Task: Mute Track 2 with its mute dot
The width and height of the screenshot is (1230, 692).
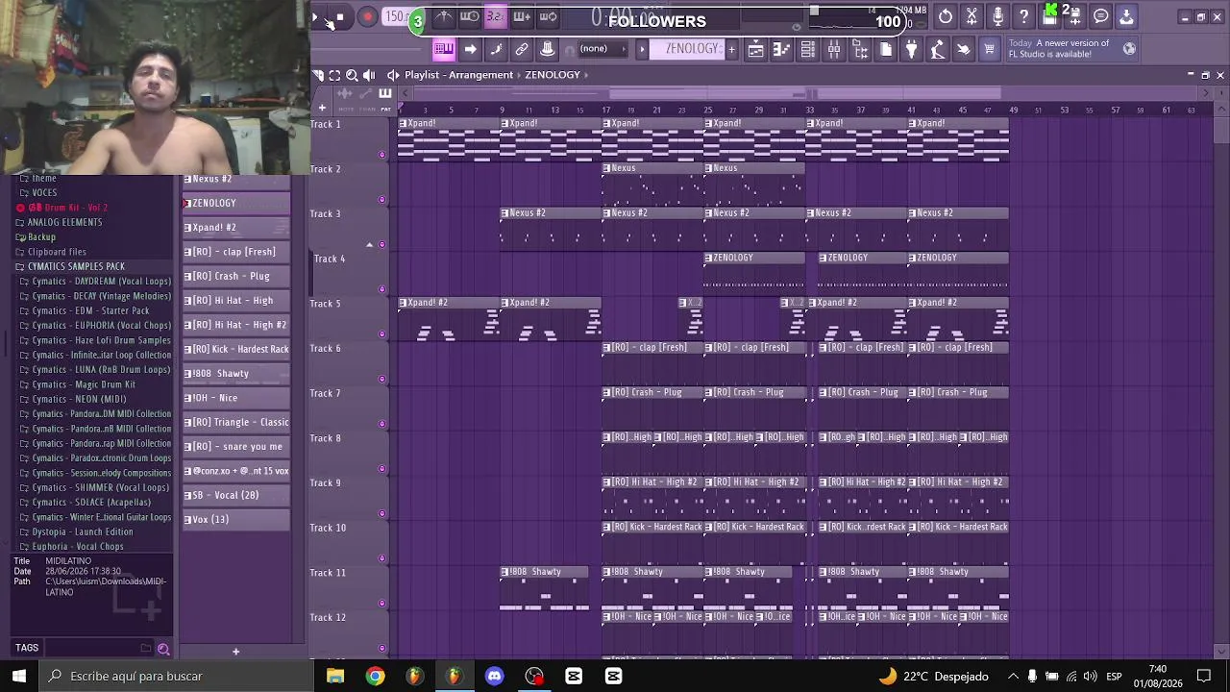Action: [381, 199]
